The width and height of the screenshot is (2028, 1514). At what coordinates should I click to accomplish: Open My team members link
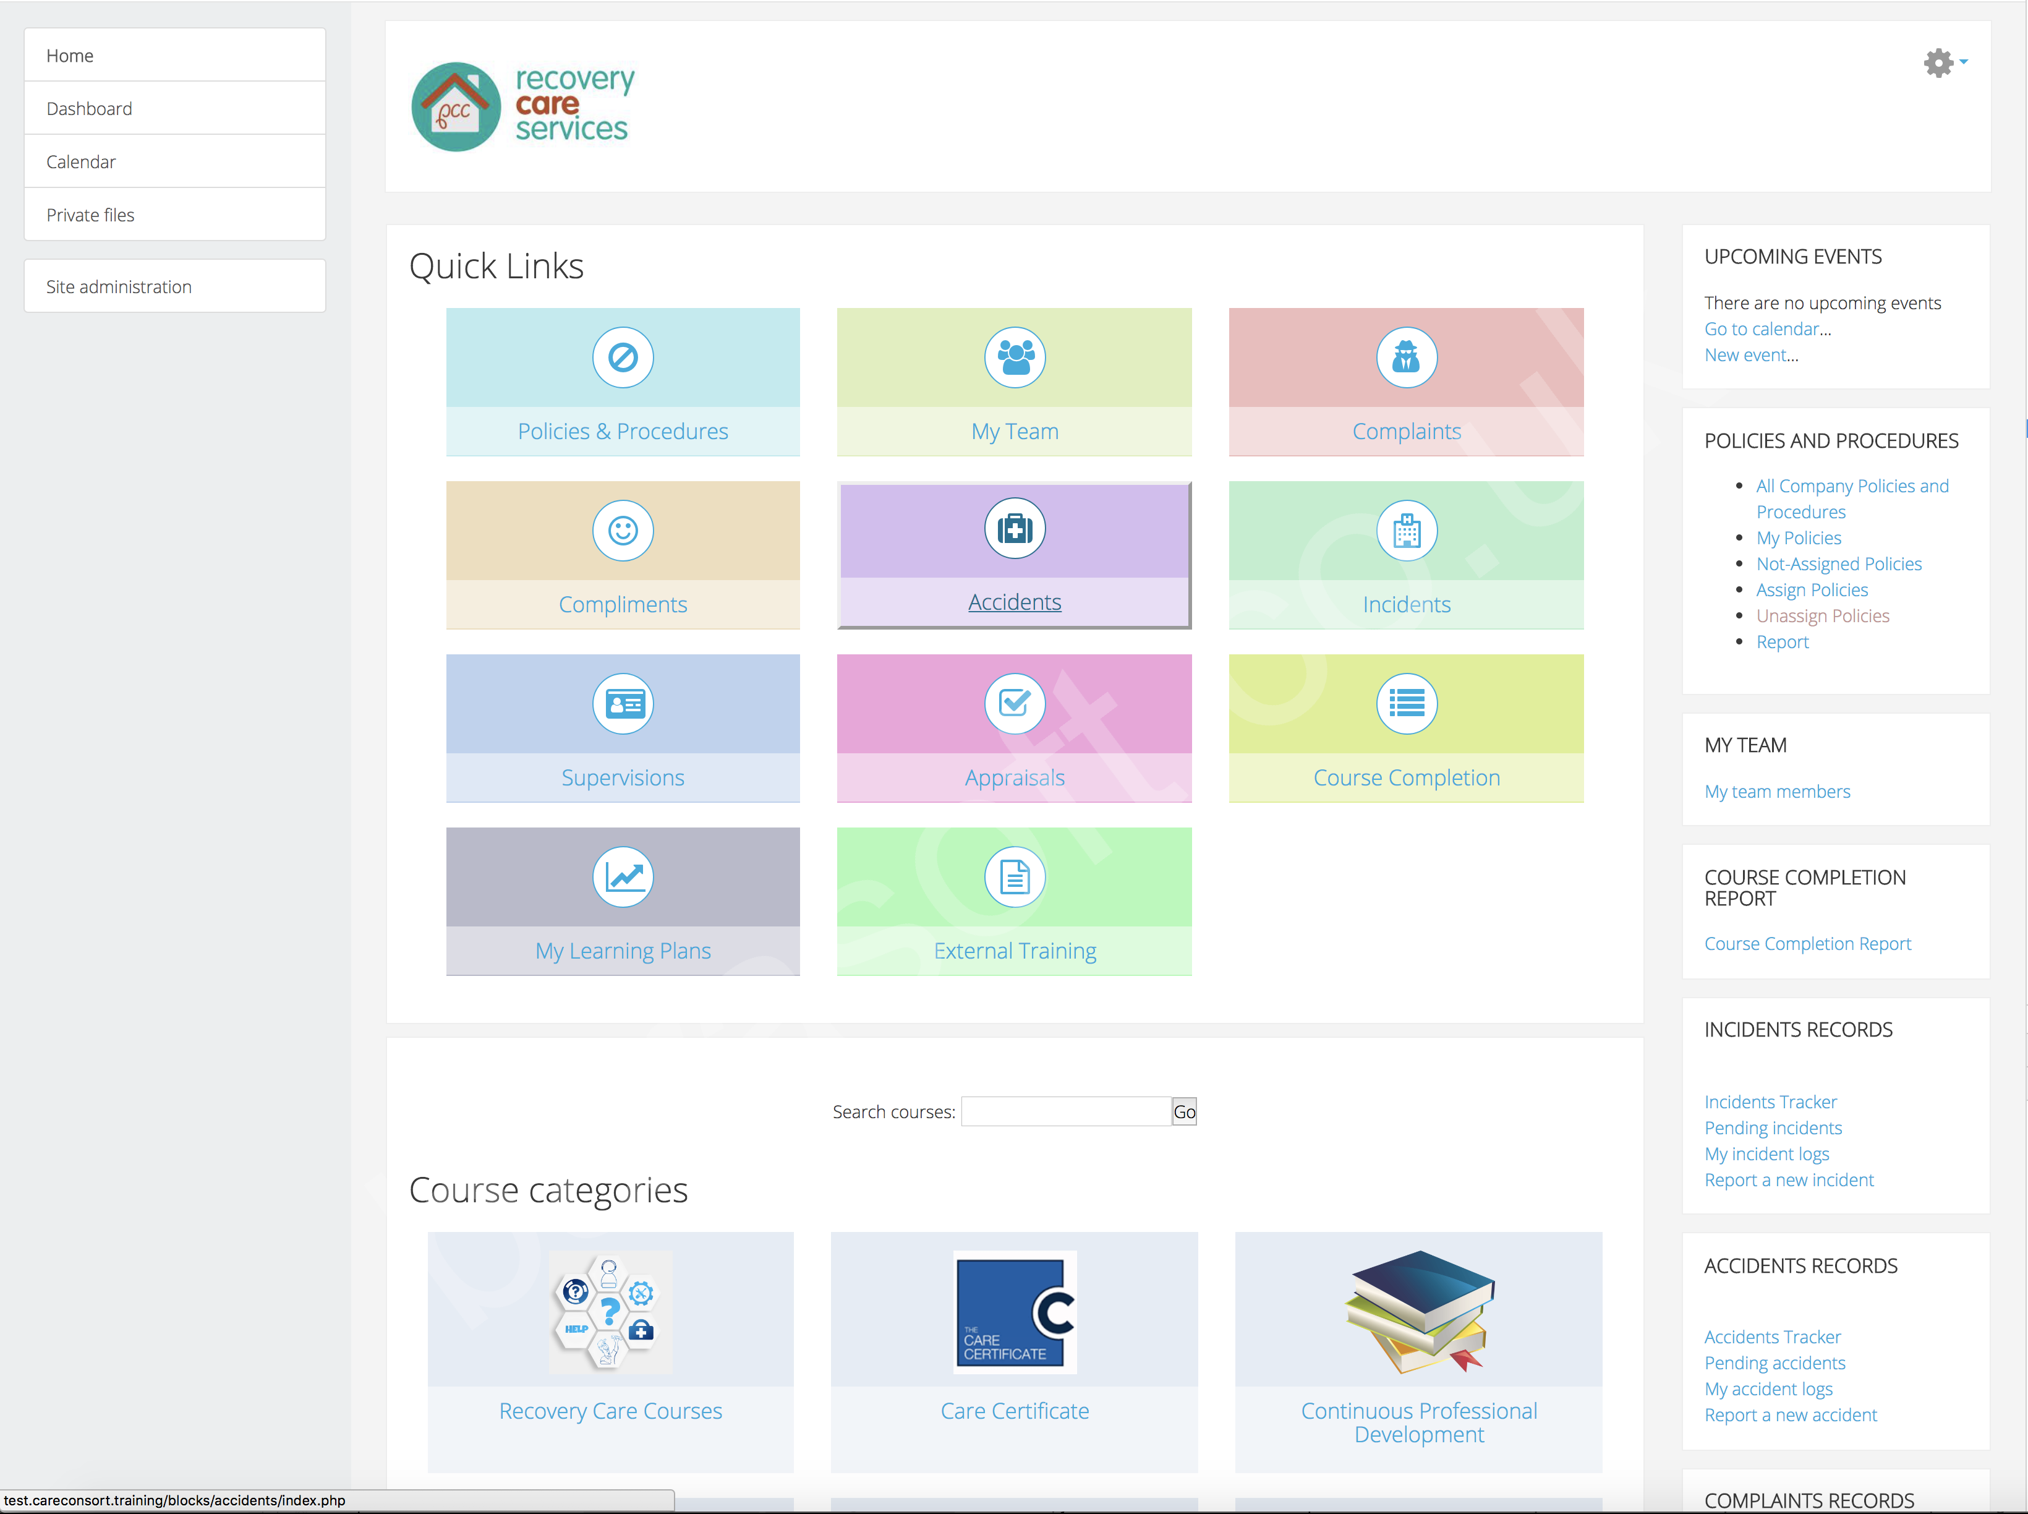pyautogui.click(x=1777, y=792)
